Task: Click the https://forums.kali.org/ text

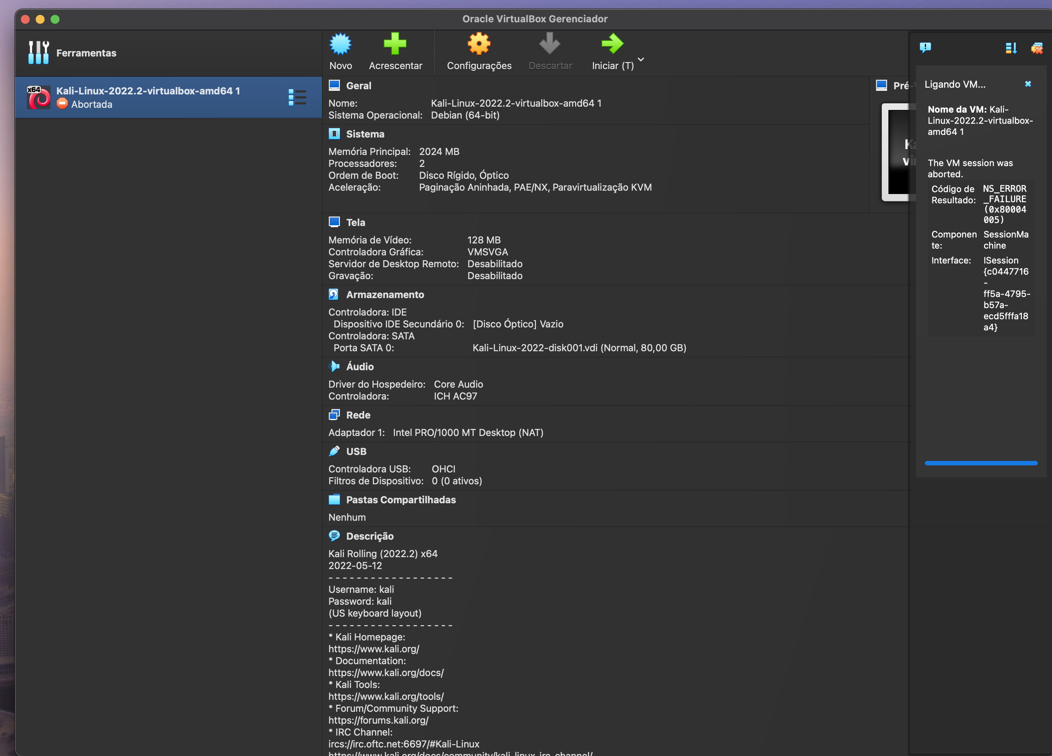Action: tap(378, 720)
